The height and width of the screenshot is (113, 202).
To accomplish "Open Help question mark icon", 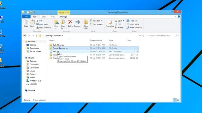I will coord(179,16).
